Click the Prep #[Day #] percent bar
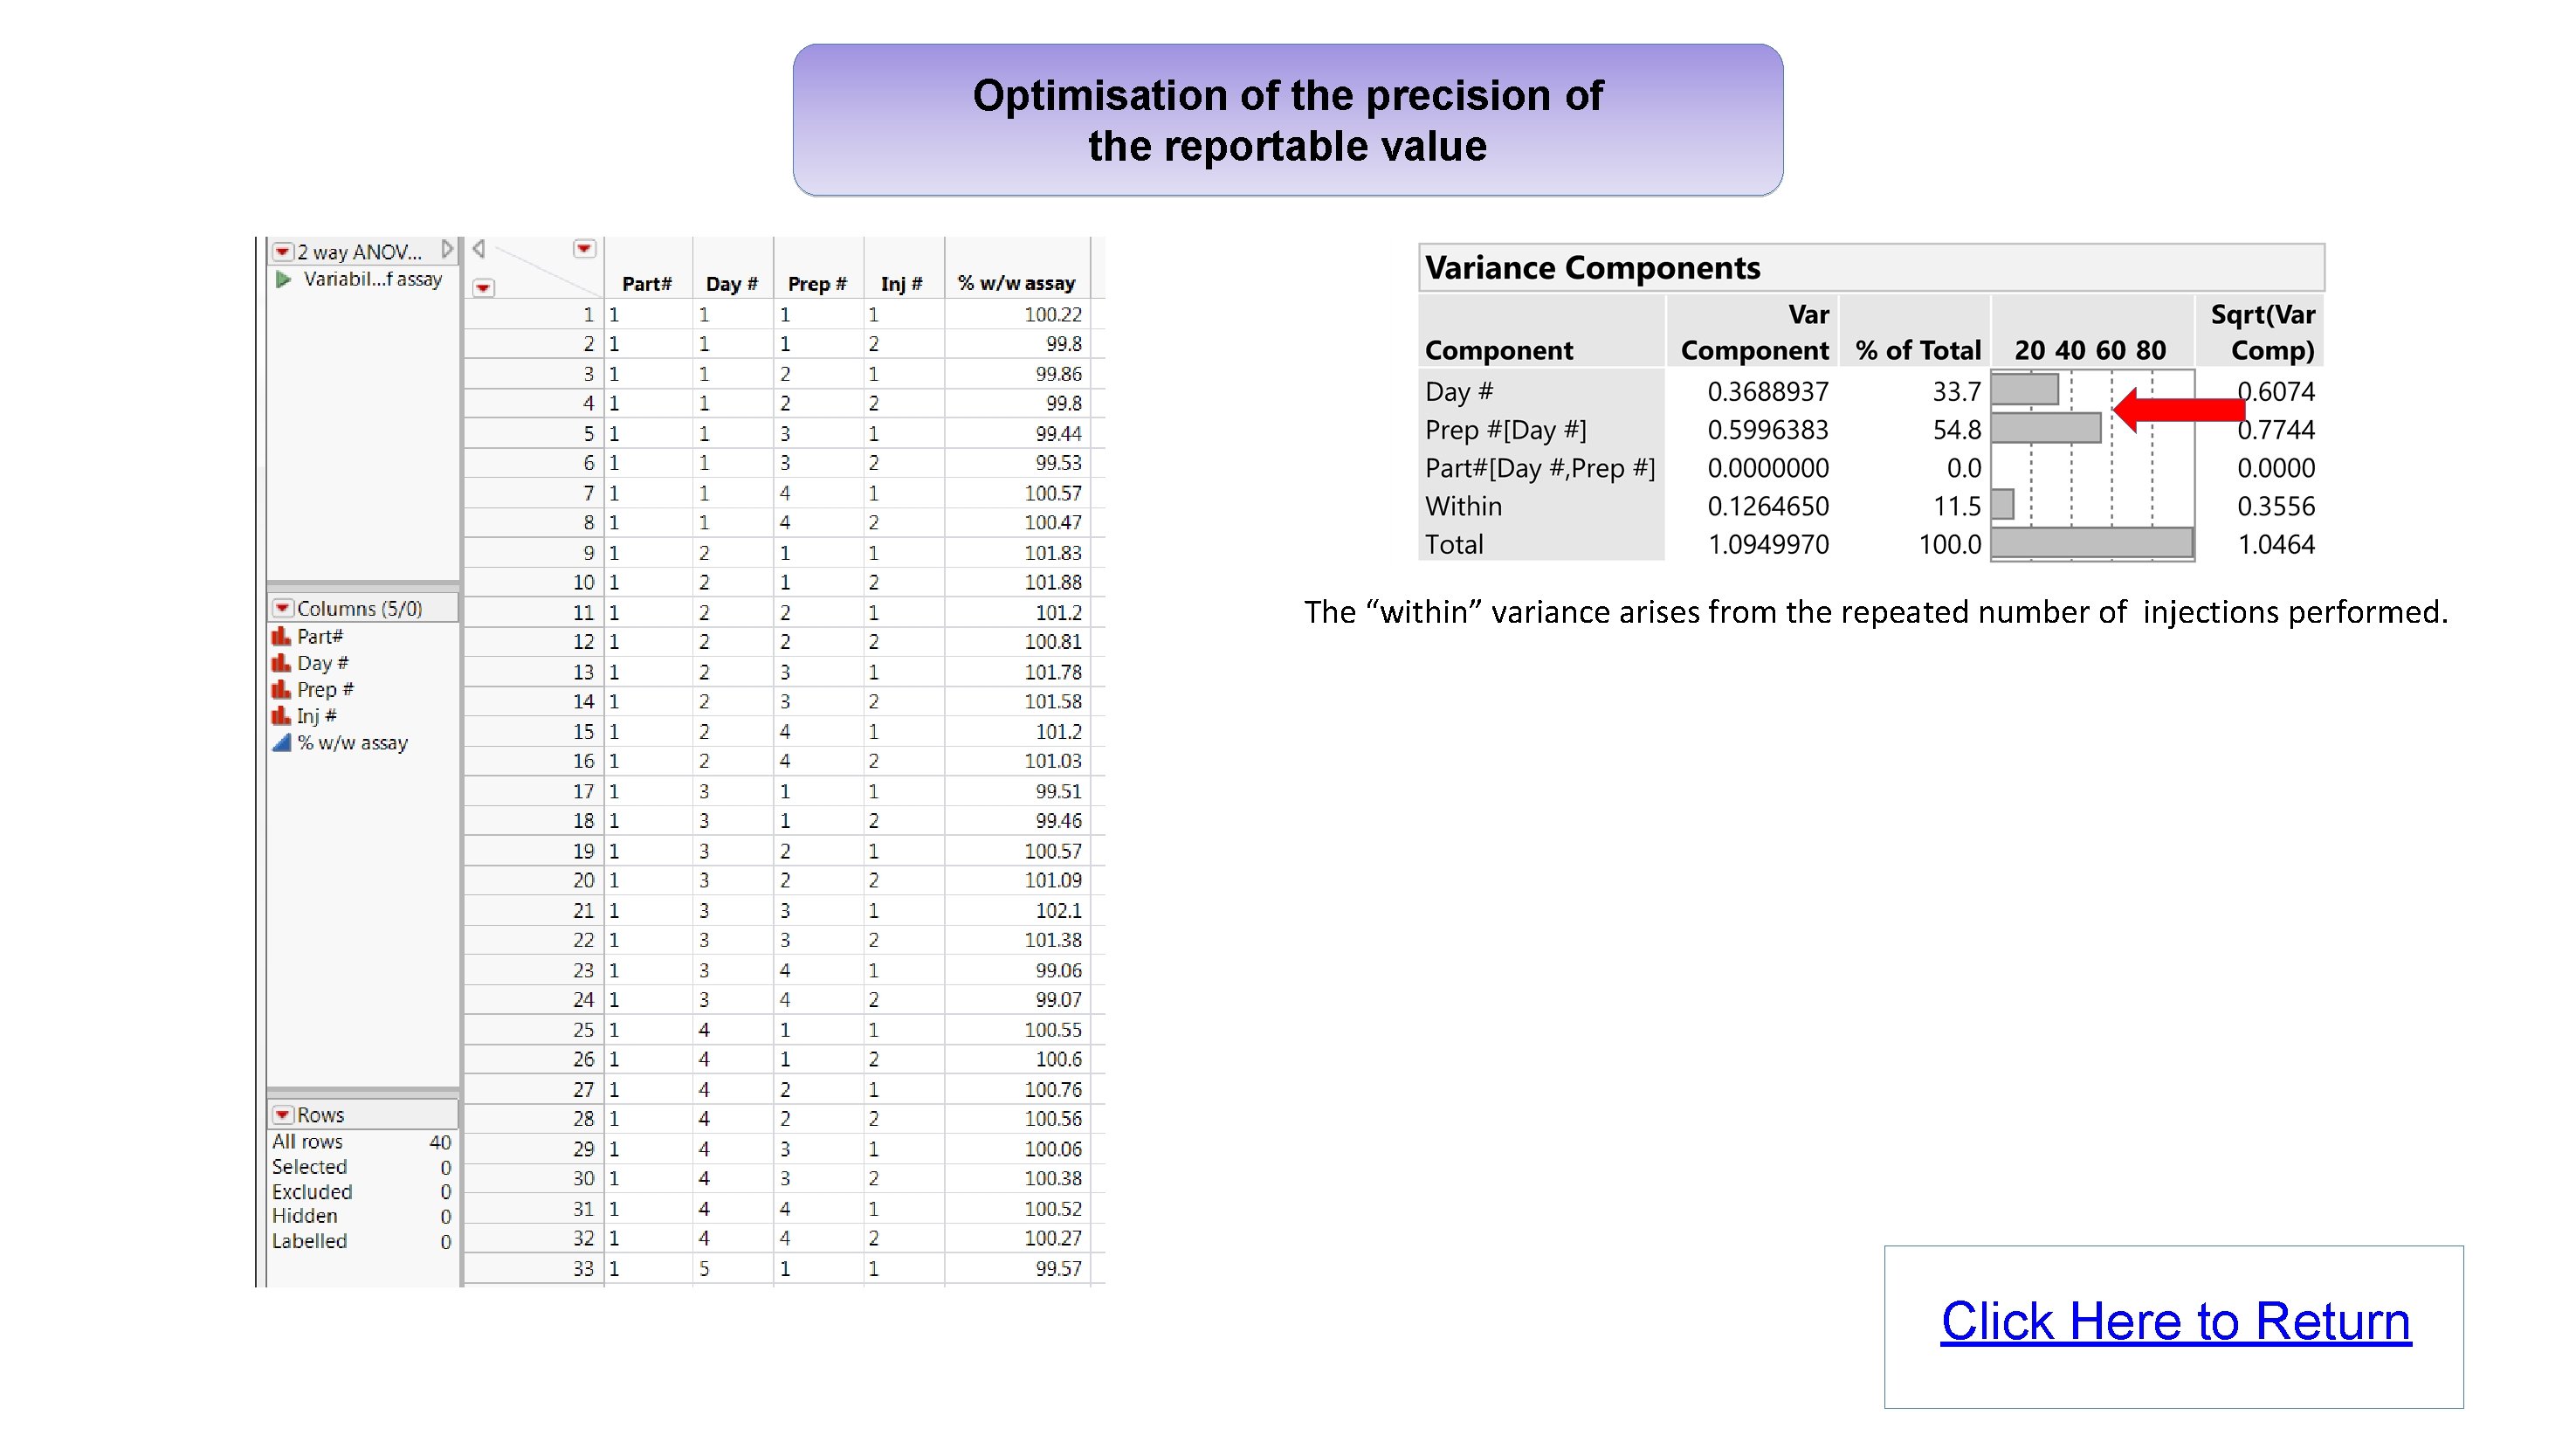Image resolution: width=2576 pixels, height=1449 pixels. (2045, 429)
